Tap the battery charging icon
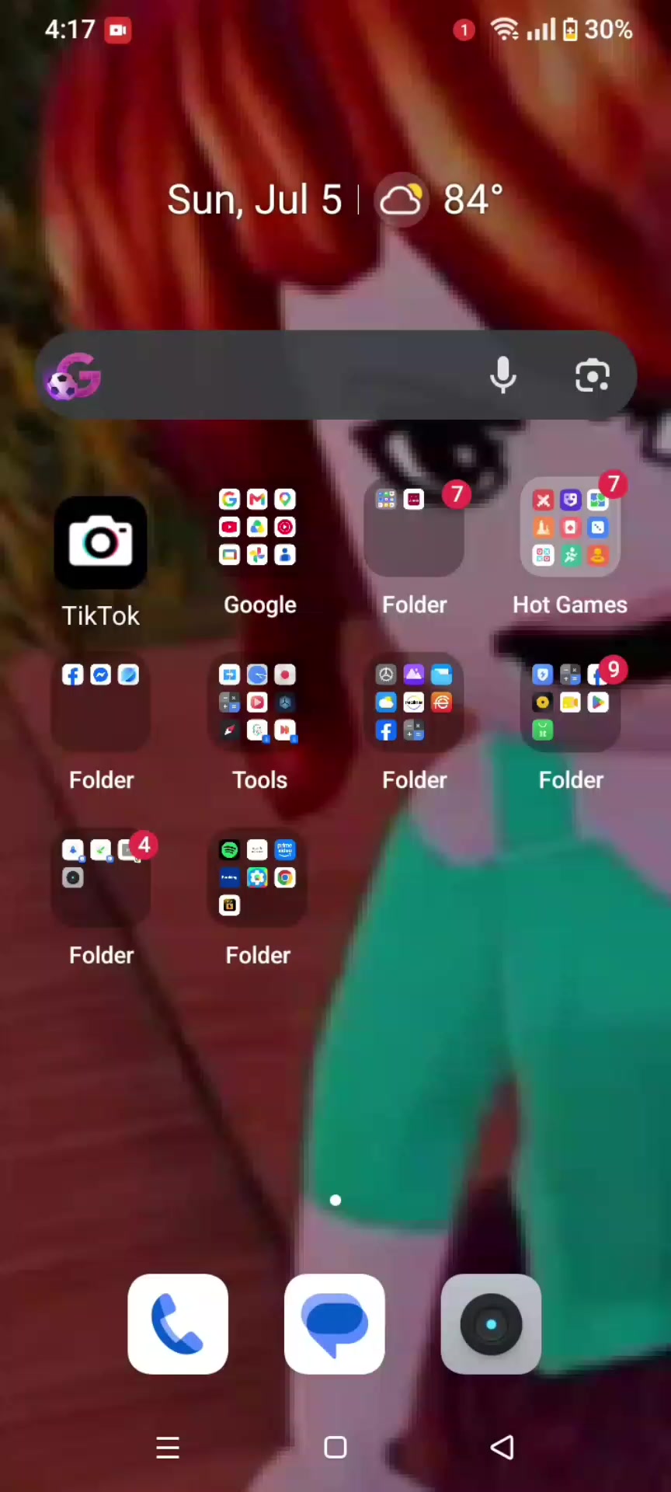The height and width of the screenshot is (1492, 671). point(570,30)
